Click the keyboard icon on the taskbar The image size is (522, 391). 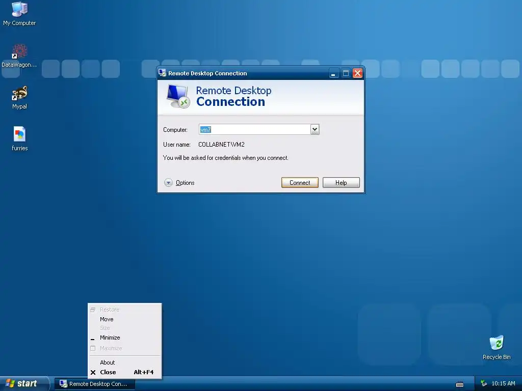(460, 384)
